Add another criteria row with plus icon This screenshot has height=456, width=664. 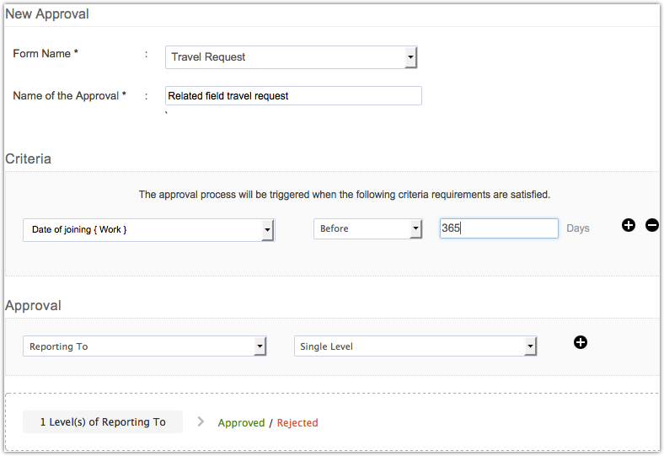(x=628, y=225)
